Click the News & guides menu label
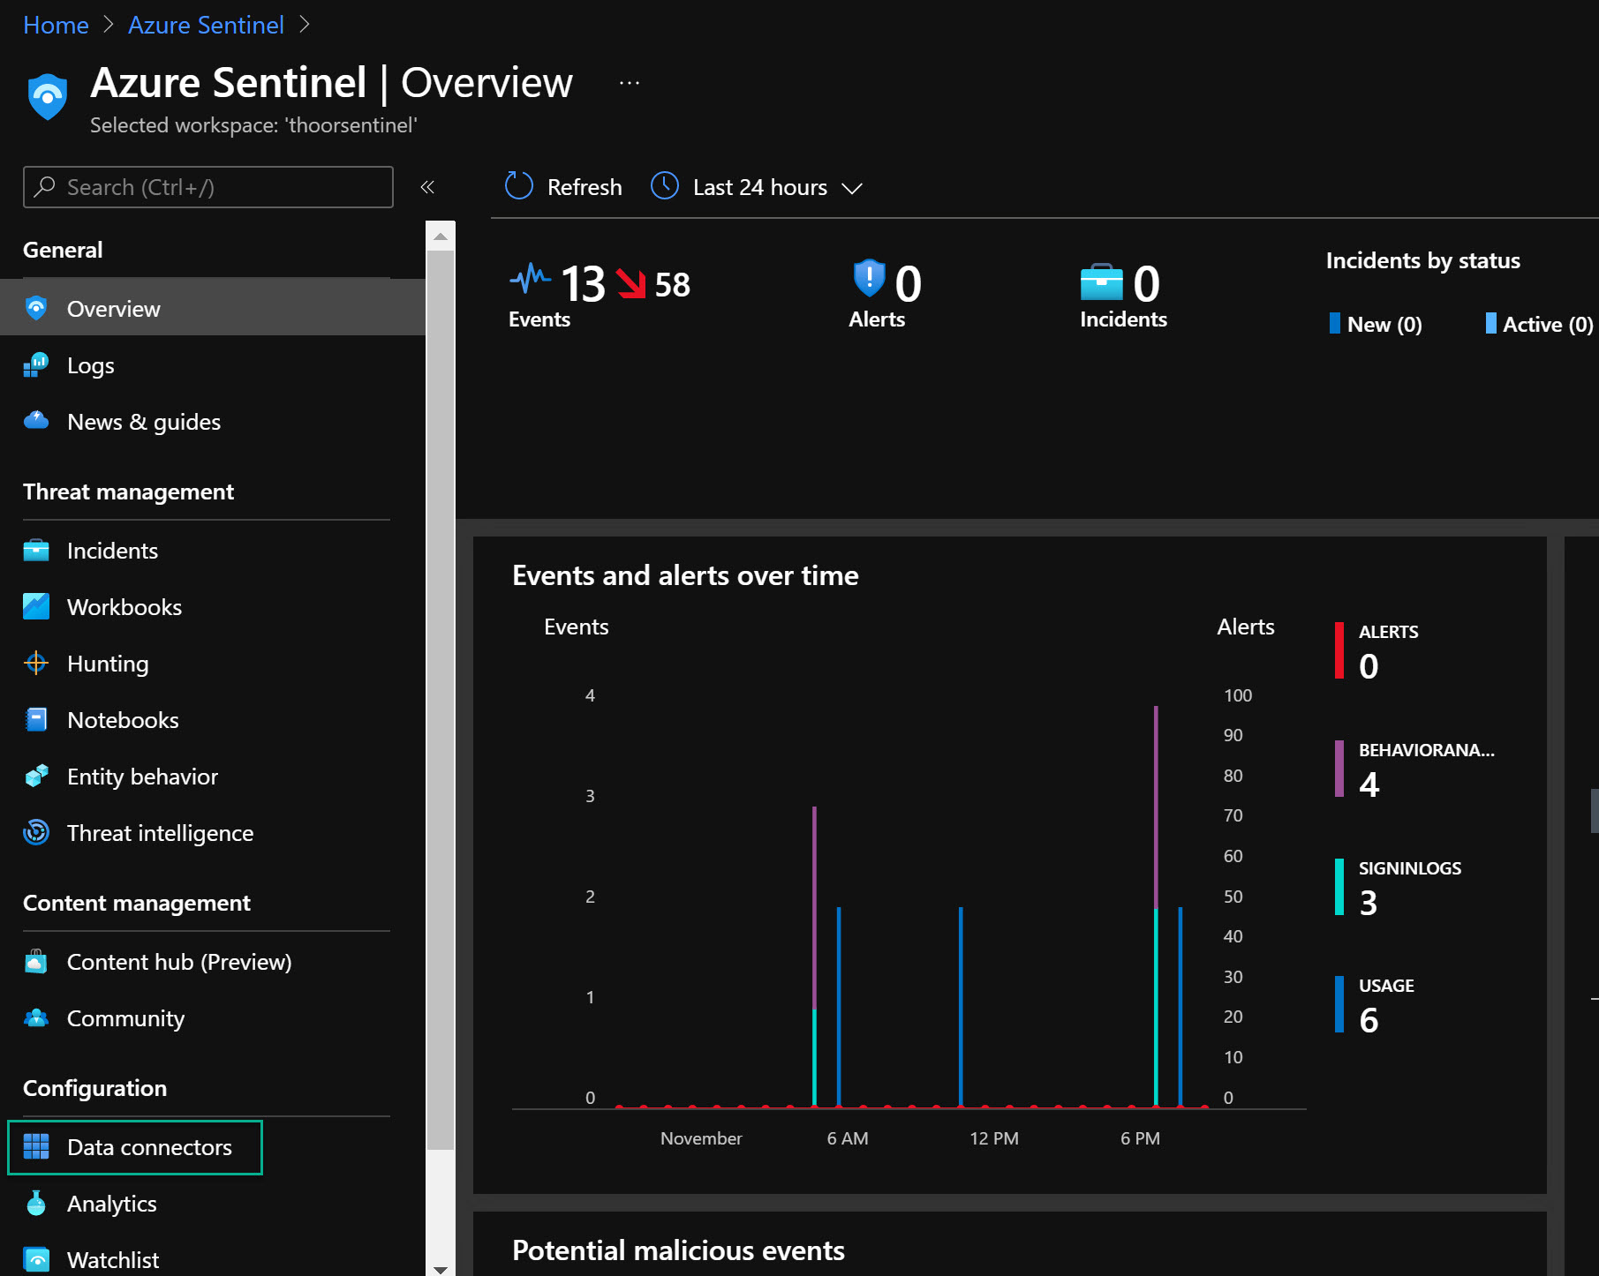1599x1276 pixels. [144, 422]
